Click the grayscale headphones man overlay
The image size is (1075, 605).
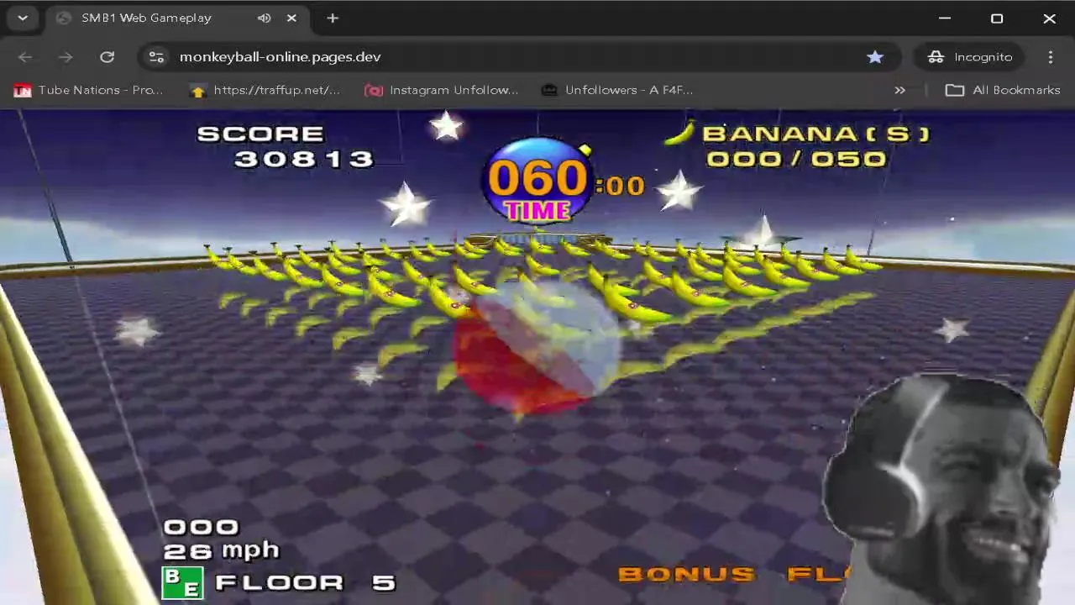[941, 489]
